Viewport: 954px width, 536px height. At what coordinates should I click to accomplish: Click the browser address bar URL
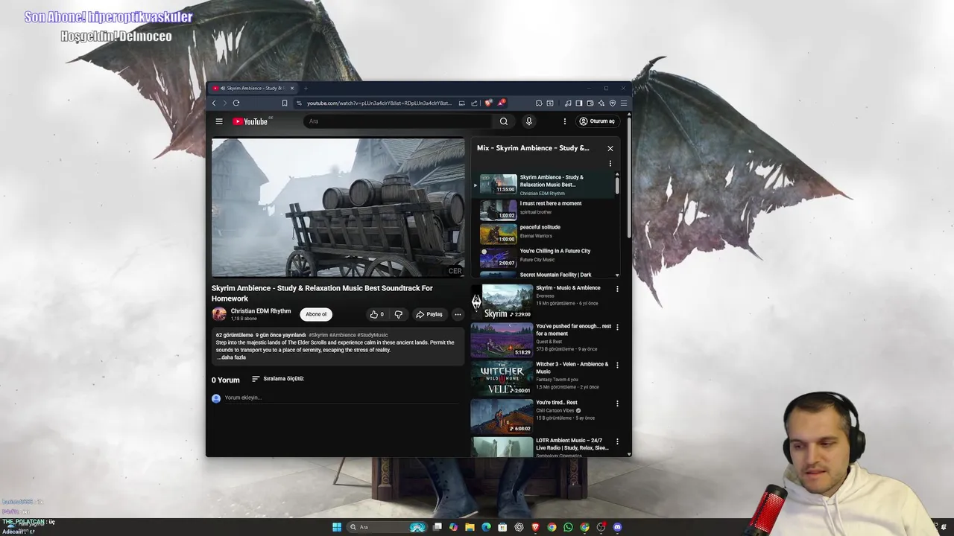click(379, 103)
